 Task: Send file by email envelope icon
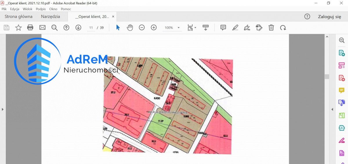point(42,28)
